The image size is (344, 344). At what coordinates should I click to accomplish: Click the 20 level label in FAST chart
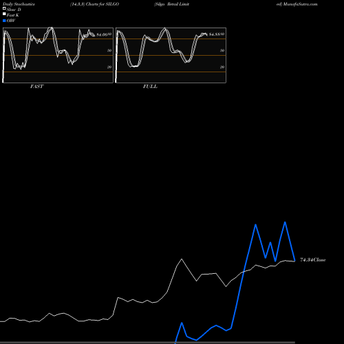109,67
